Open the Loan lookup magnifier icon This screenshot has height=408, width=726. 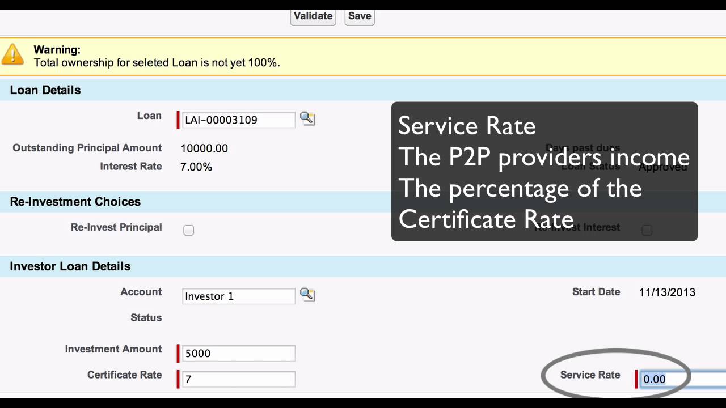(307, 118)
